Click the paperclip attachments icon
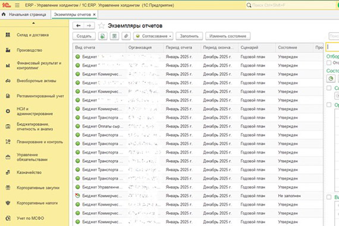 126,36
